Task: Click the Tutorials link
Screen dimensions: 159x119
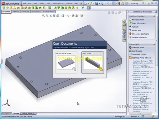Action: coord(135,27)
